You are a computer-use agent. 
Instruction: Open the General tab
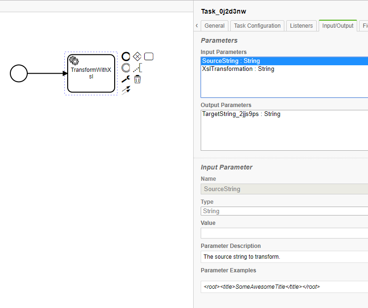(x=214, y=26)
